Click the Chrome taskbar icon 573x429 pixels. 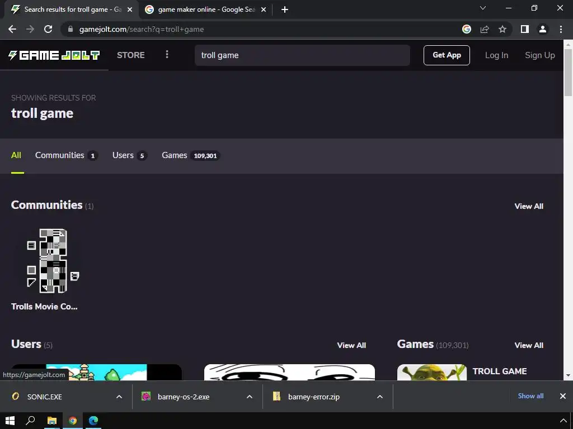click(73, 421)
